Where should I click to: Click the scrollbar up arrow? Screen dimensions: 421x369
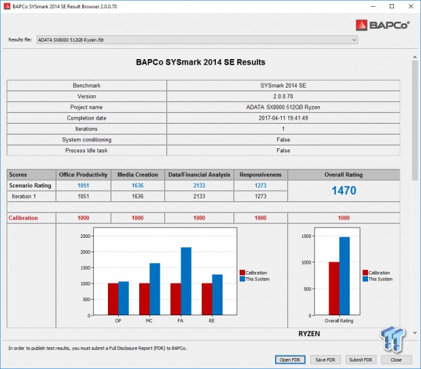415,54
